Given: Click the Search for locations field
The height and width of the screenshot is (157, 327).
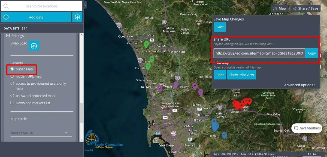Looking at the screenshot, I should pos(42,6).
